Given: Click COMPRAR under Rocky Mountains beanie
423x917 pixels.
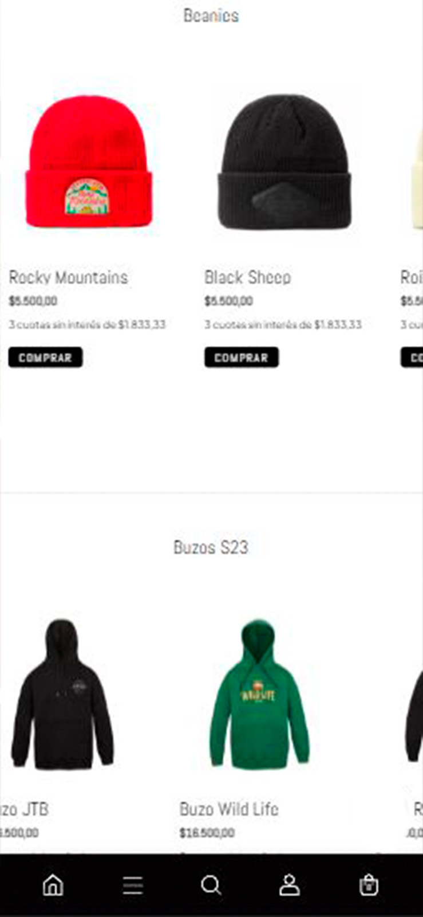Looking at the screenshot, I should coord(45,358).
